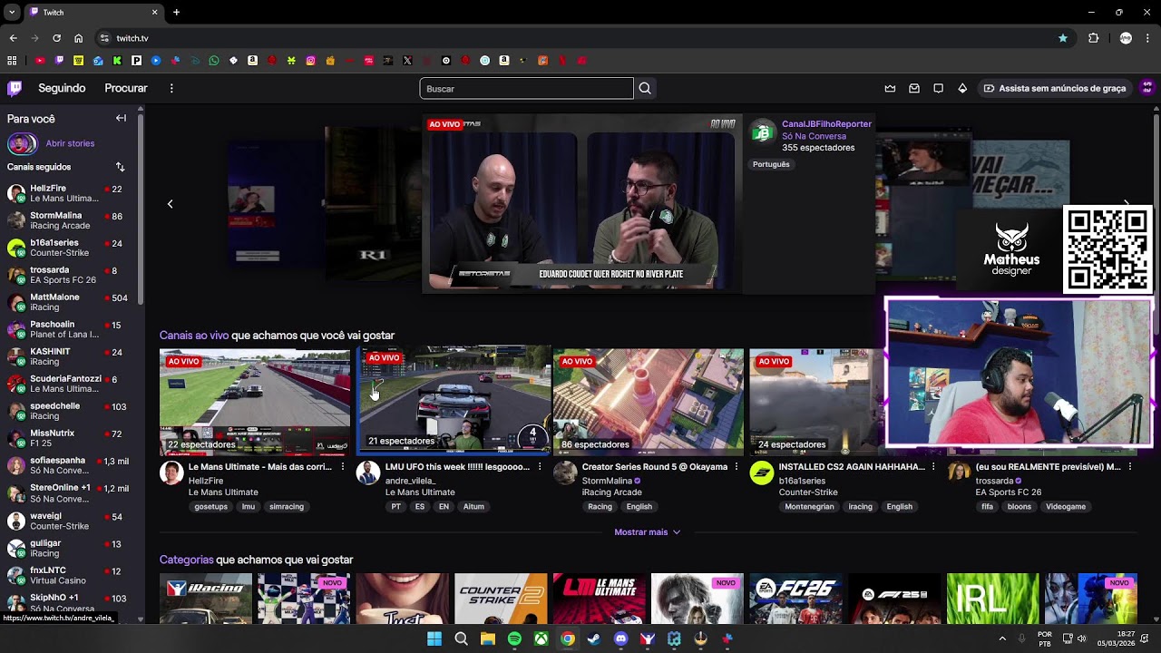Open Spotify from the taskbar

coord(514,638)
